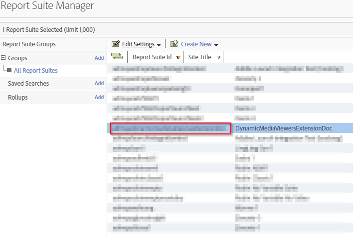Click the gray square icon beside All Report Suites
The height and width of the screenshot is (237, 353).
tap(9, 70)
